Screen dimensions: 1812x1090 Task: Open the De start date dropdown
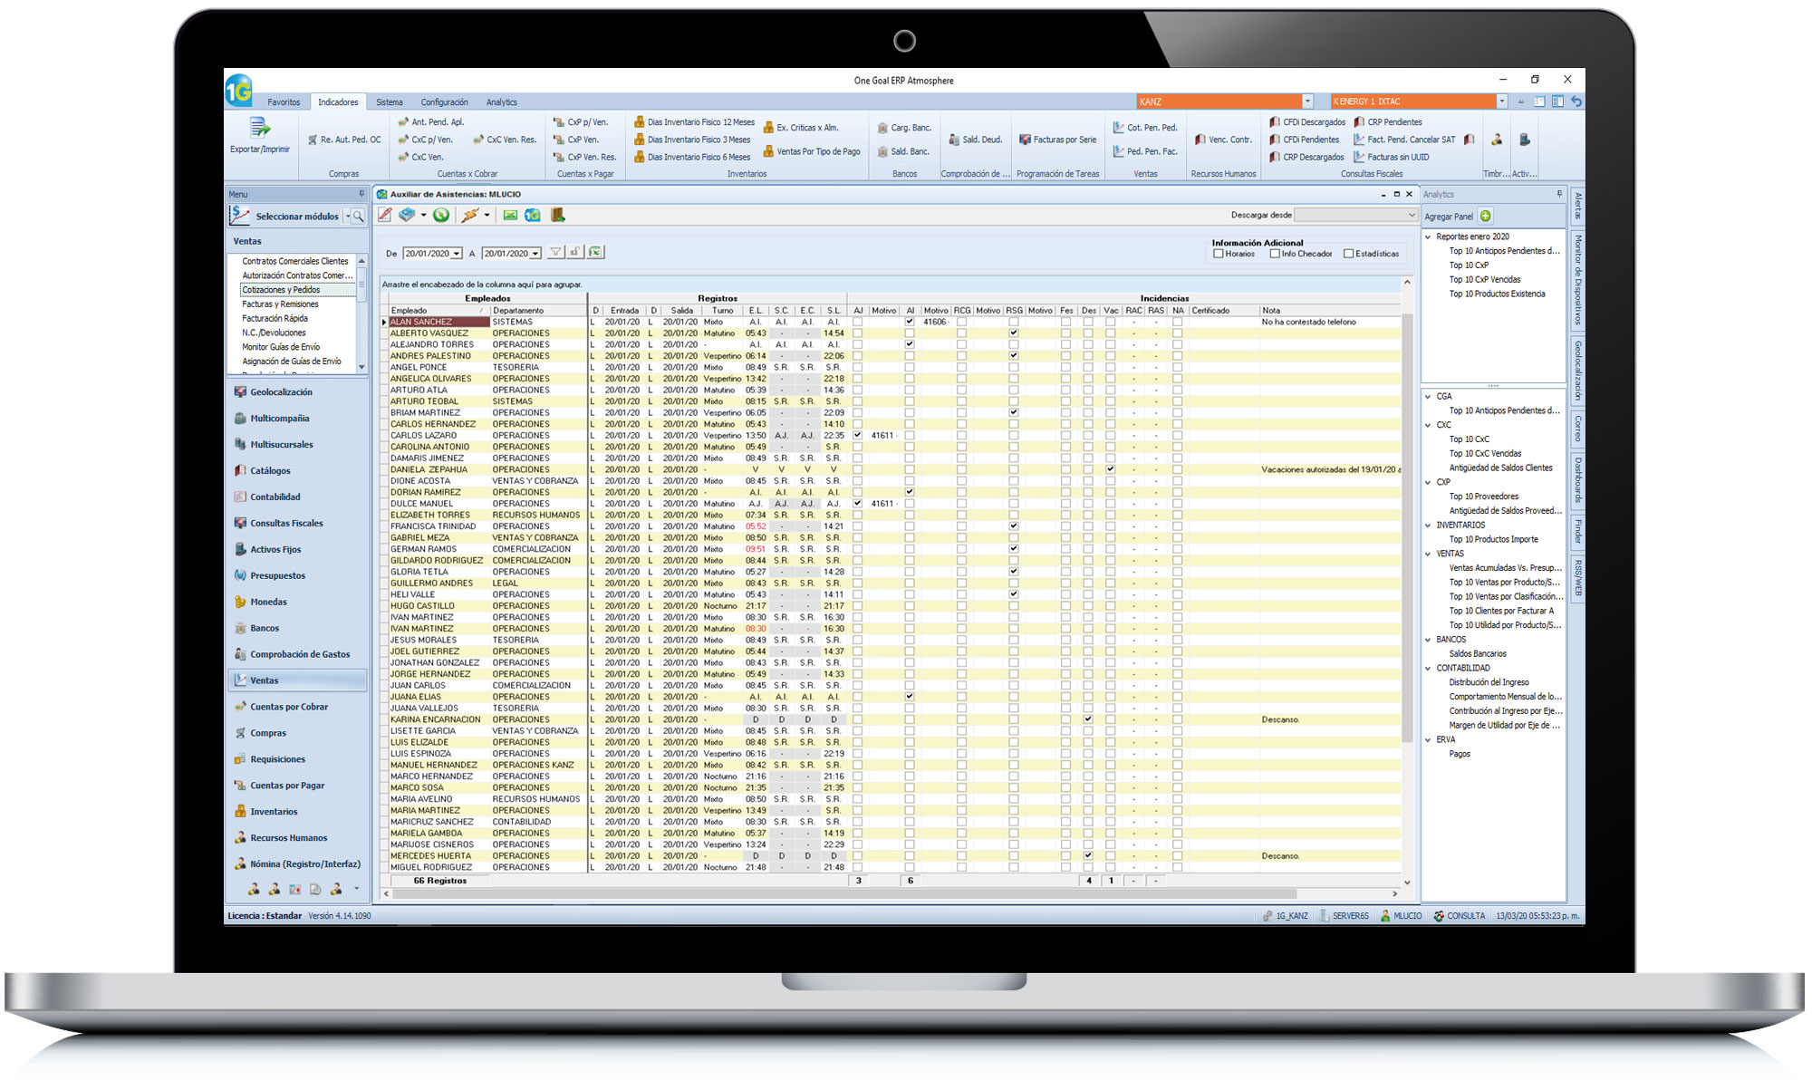tap(457, 254)
